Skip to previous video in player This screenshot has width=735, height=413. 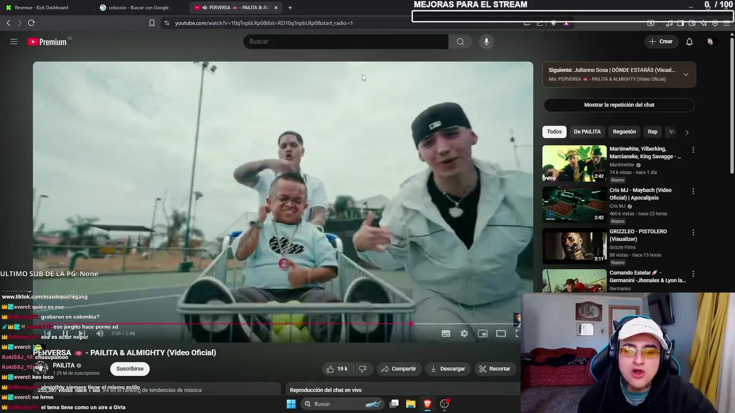point(48,333)
